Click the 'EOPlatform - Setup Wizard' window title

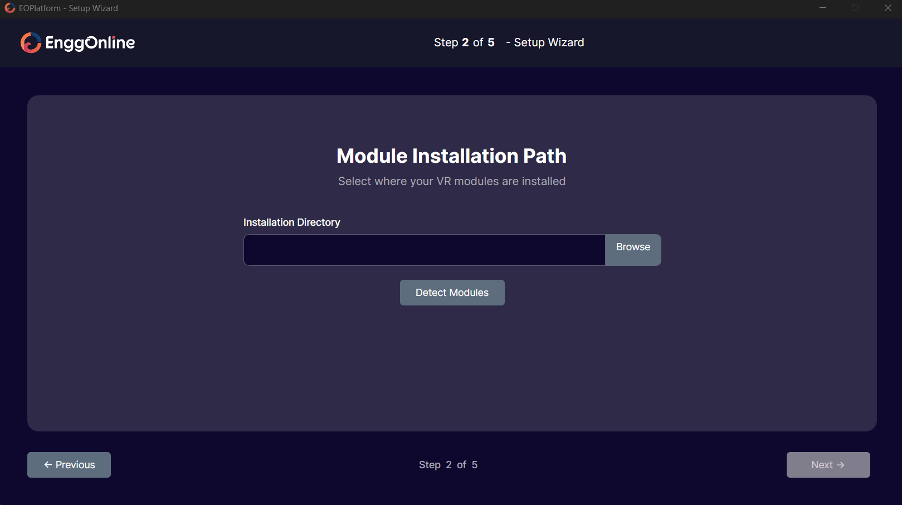(x=69, y=8)
